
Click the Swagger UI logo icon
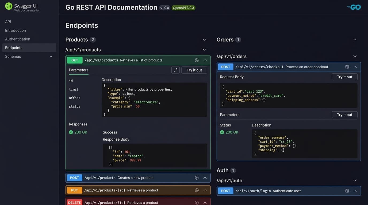[9, 6]
